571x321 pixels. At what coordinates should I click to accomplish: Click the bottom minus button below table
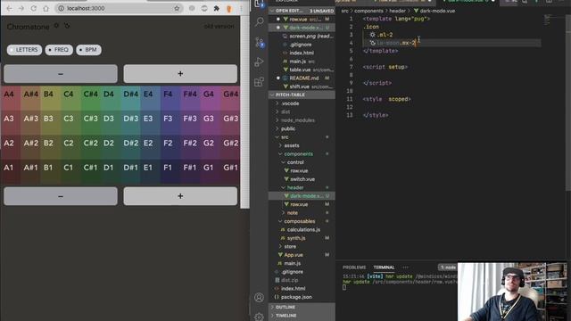pos(61,196)
